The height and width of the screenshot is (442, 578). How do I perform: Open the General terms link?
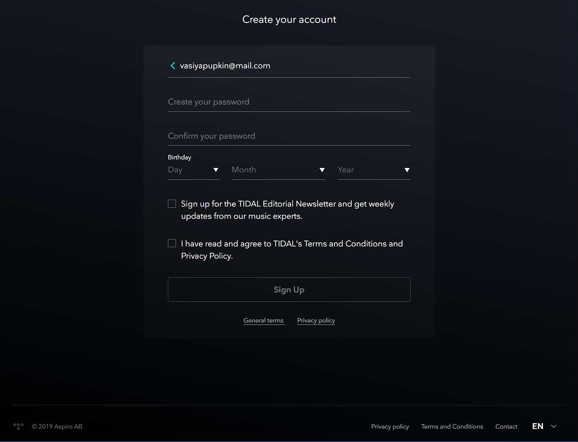(263, 320)
